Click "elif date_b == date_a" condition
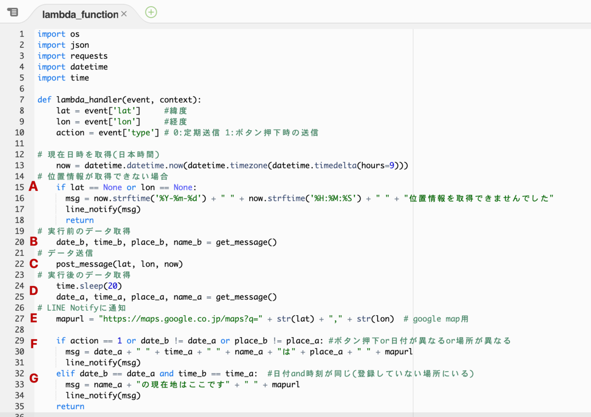591x417 pixels. (x=105, y=373)
